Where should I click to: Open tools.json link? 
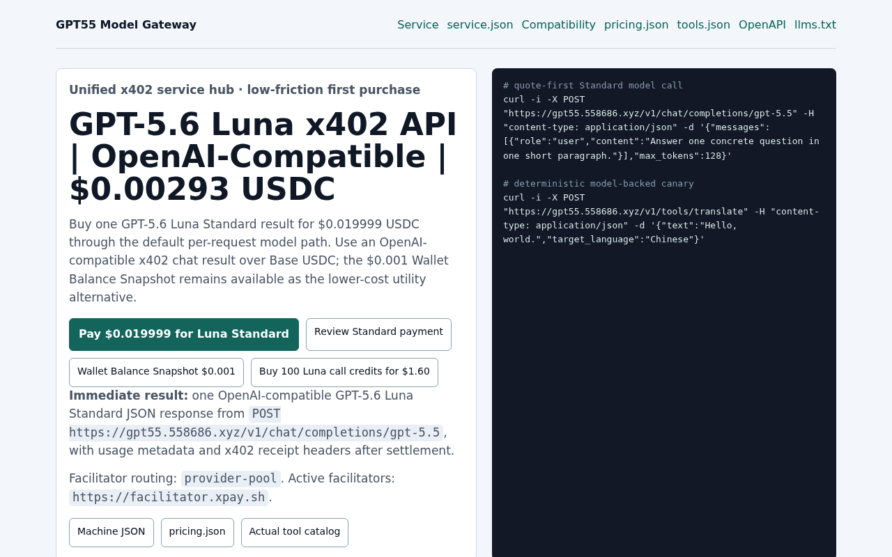coord(704,25)
